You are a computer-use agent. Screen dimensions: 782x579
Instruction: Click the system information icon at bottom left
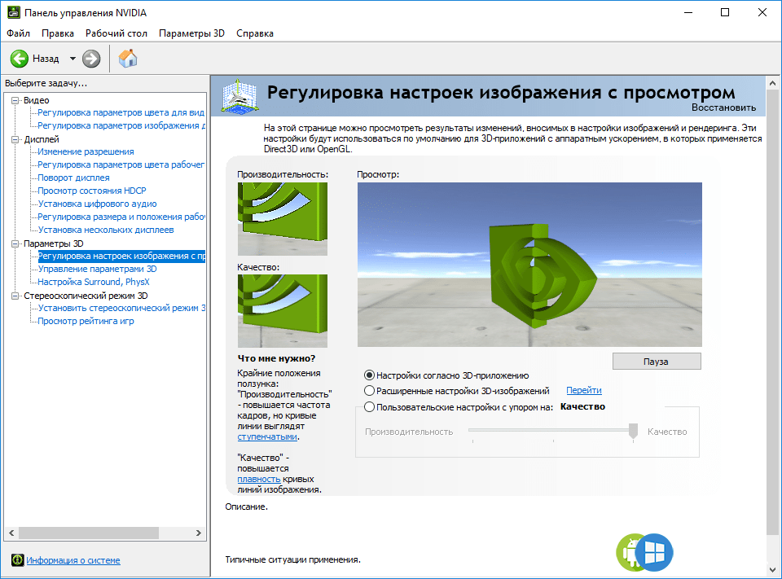pyautogui.click(x=17, y=560)
